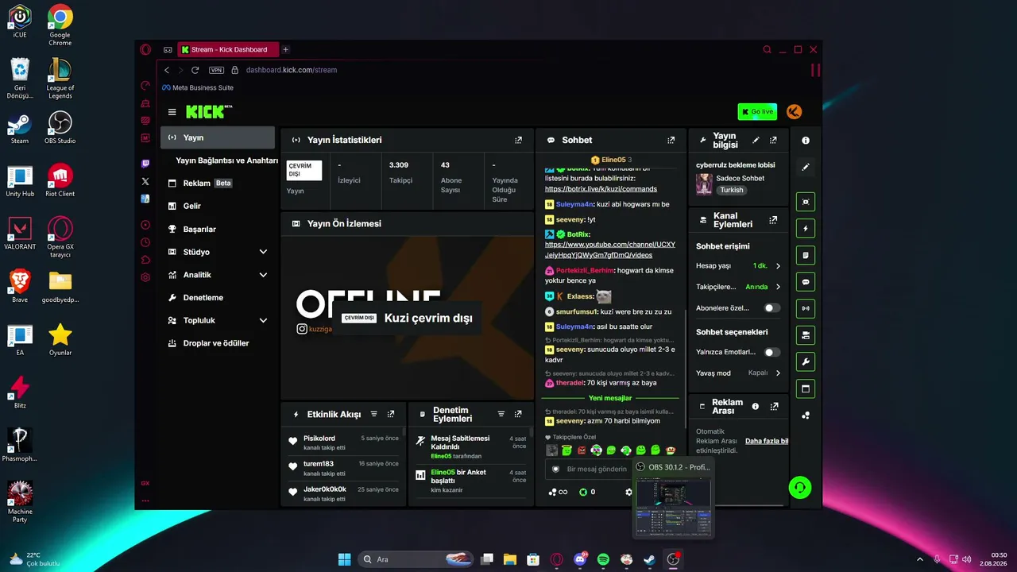Screen dimensions: 1017x572
Task: Open the Kick hamburger menu
Action: 172,112
